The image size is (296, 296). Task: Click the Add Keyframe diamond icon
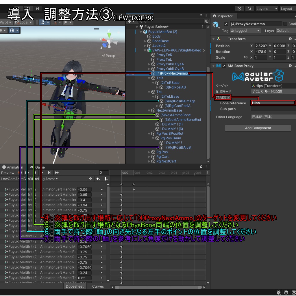[98, 179]
